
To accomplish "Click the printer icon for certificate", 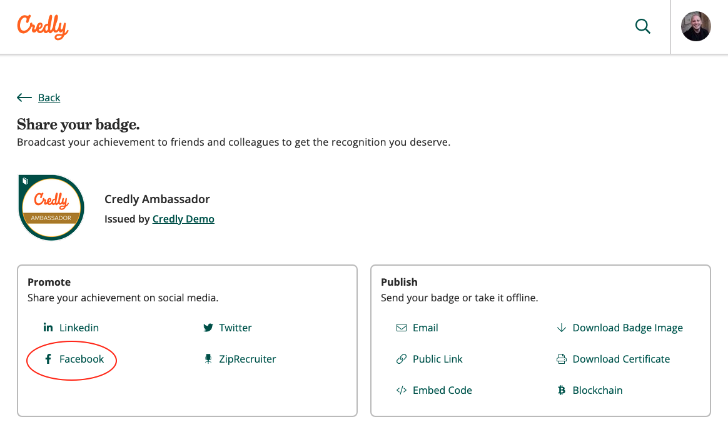I will (x=561, y=359).
